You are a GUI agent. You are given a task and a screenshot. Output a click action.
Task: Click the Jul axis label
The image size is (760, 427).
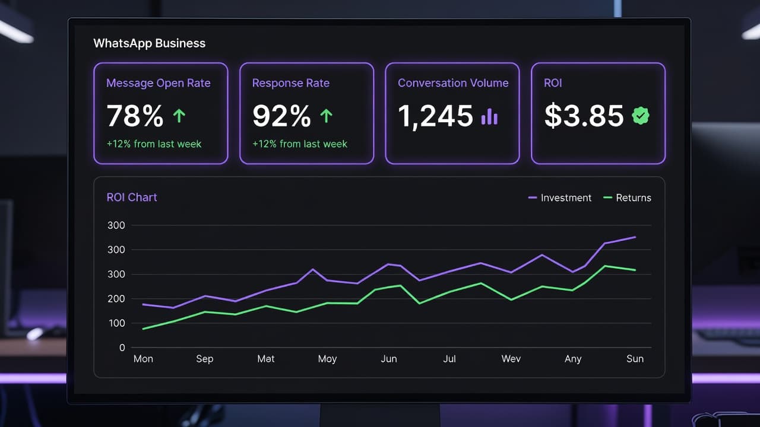point(449,359)
